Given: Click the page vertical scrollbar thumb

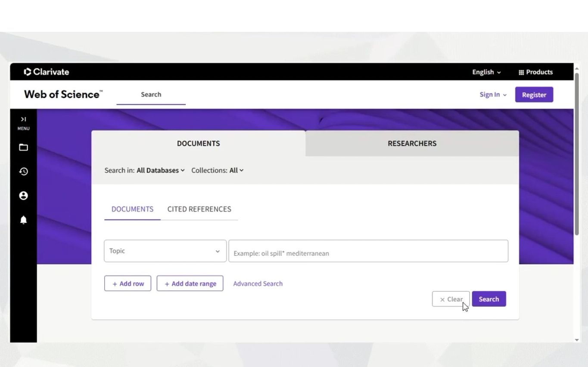Looking at the screenshot, I should [577, 154].
